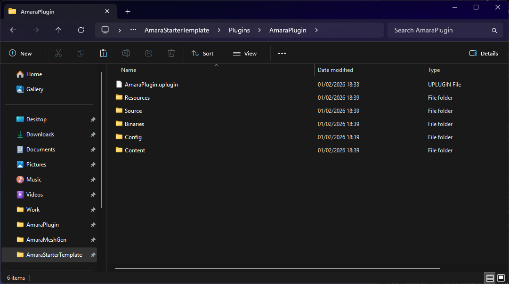Expand chevron after AmaraPlugin in breadcrumb
The width and height of the screenshot is (509, 284).
(316, 30)
